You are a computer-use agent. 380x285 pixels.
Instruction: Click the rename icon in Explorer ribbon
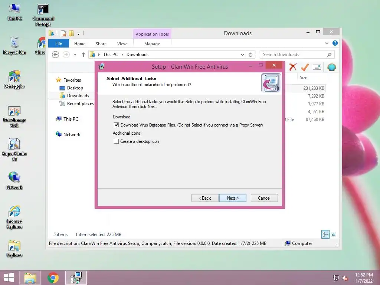317,67
